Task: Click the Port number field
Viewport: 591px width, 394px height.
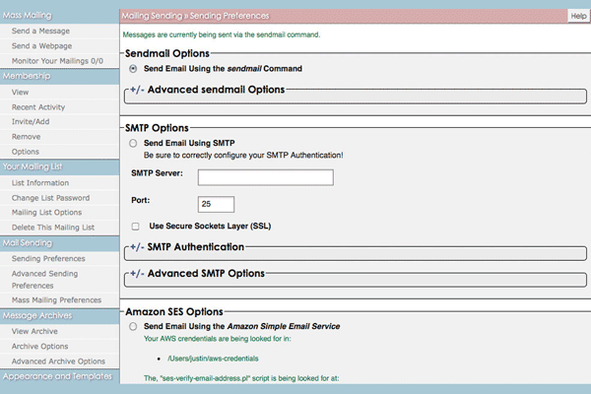Action: coord(215,204)
